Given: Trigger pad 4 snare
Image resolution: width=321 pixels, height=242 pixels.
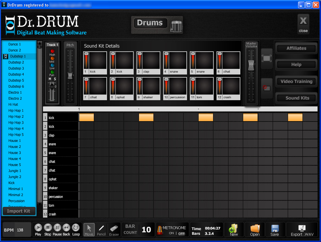Looking at the screenshot, I should (x=178, y=60).
